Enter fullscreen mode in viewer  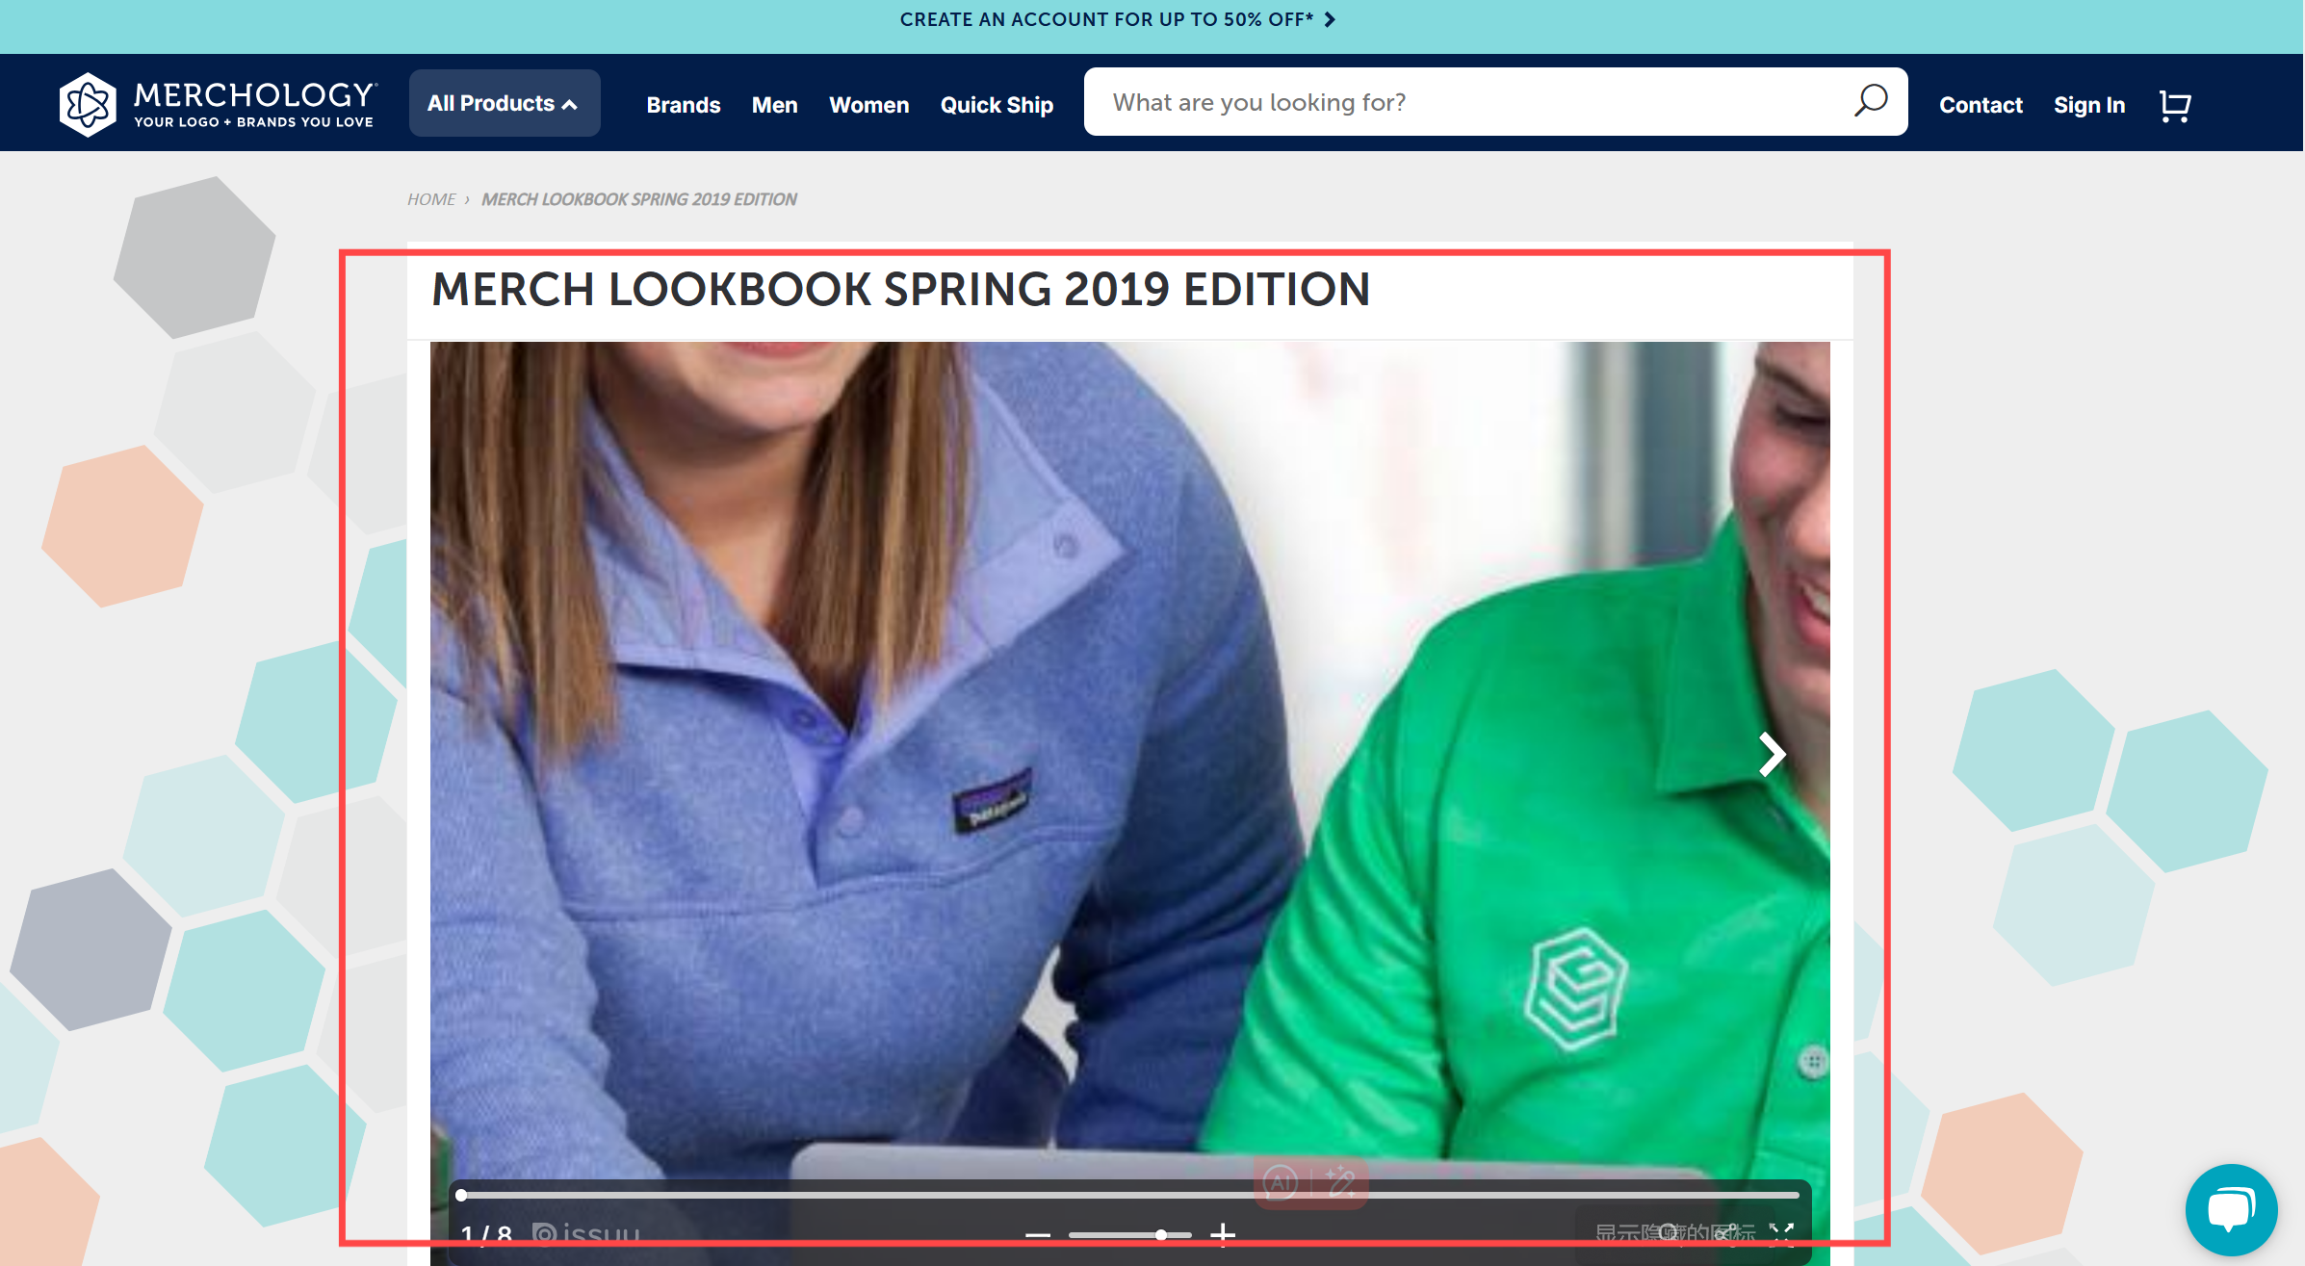pos(1782,1233)
